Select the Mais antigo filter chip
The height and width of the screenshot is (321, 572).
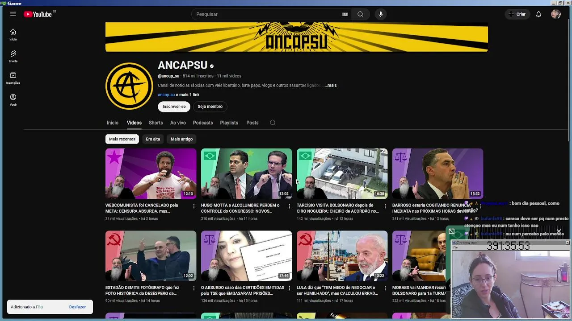pyautogui.click(x=181, y=139)
